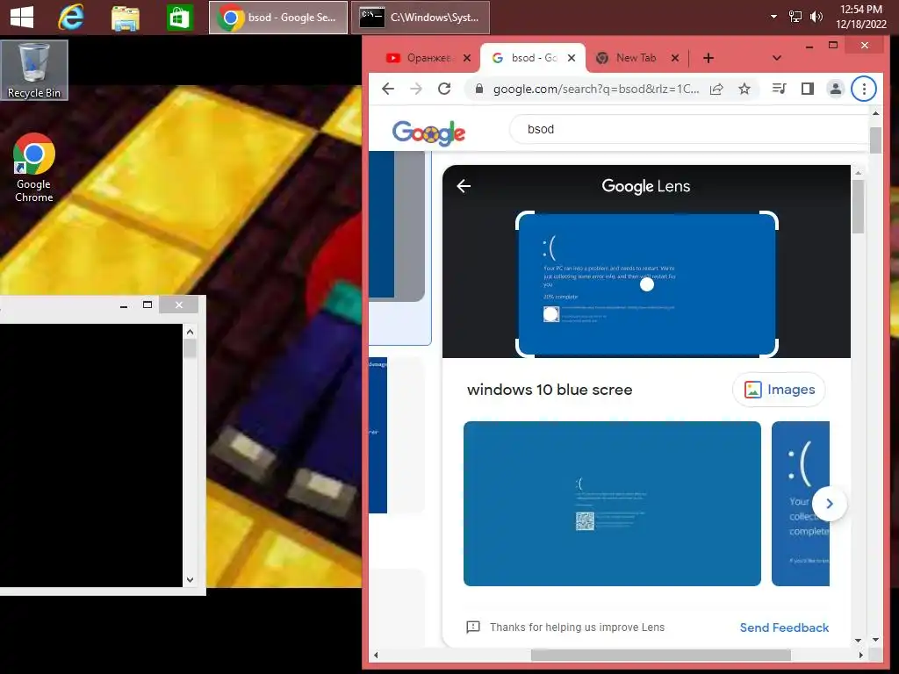The image size is (899, 674).
Task: Close the bsod - Google tab
Action: pyautogui.click(x=572, y=58)
